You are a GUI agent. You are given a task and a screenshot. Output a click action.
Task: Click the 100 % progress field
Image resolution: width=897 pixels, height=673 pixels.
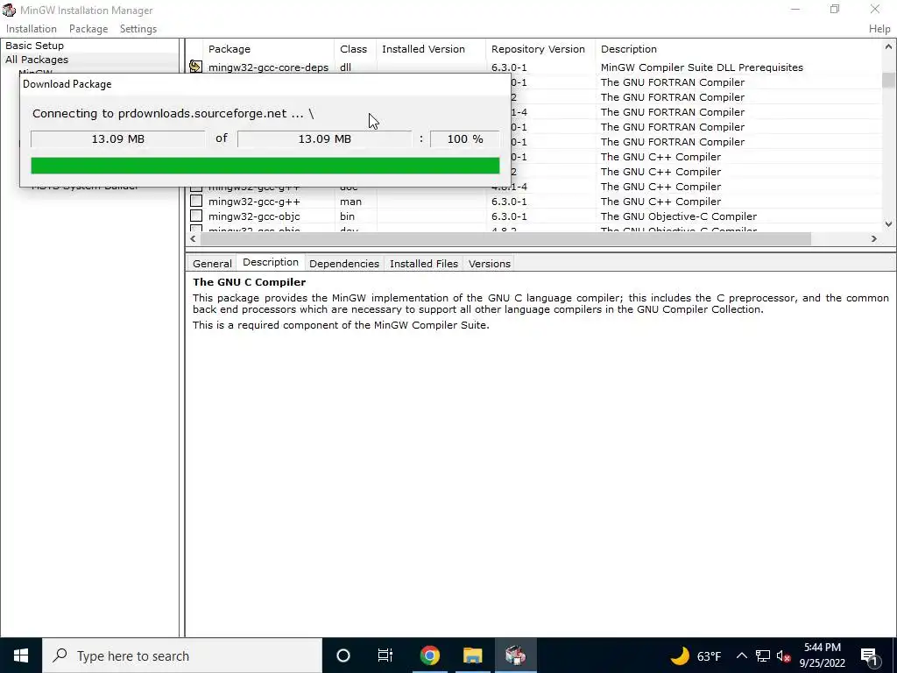pos(464,139)
